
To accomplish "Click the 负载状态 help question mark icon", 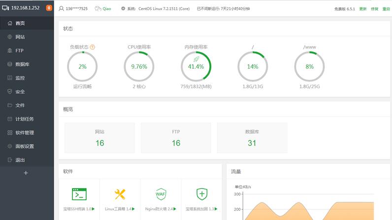I will click(x=93, y=47).
